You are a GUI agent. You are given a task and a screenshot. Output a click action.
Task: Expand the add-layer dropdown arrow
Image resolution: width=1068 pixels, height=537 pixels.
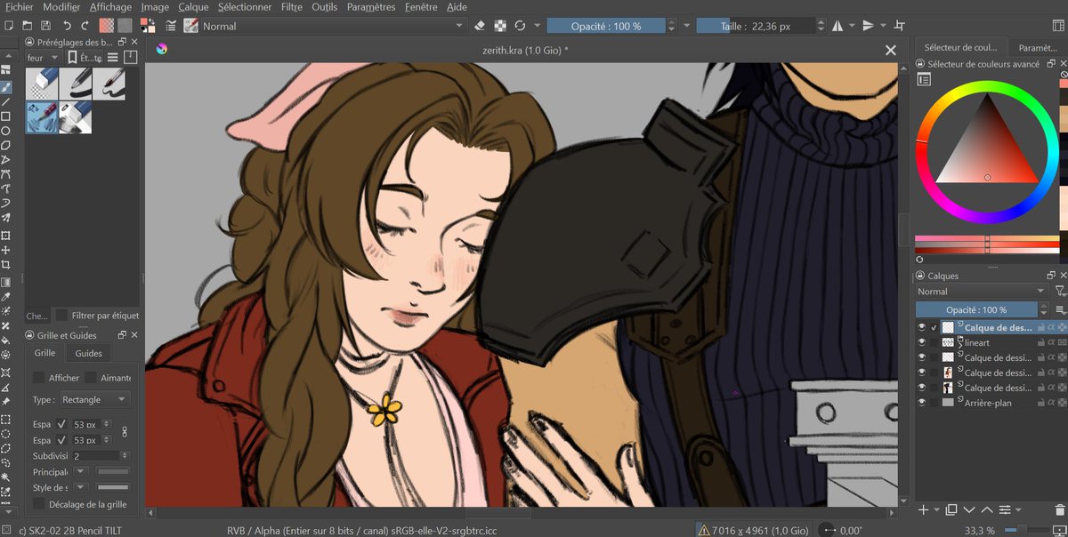935,510
